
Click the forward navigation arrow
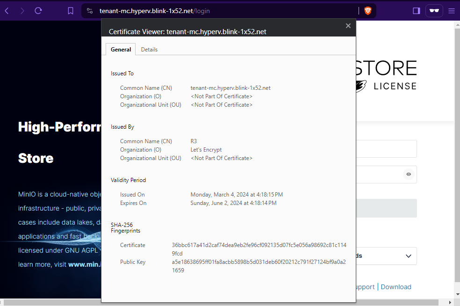22,10
